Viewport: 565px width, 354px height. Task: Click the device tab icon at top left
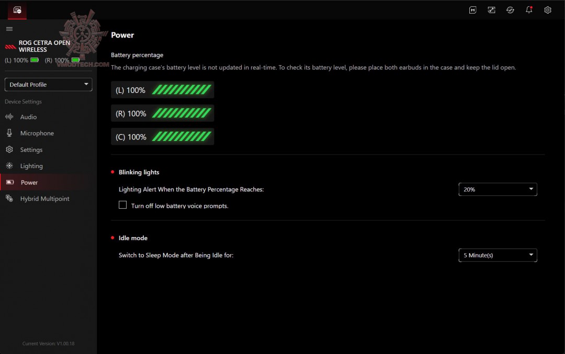point(17,10)
